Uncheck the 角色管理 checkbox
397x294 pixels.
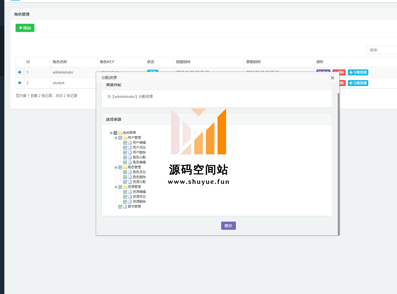120,167
